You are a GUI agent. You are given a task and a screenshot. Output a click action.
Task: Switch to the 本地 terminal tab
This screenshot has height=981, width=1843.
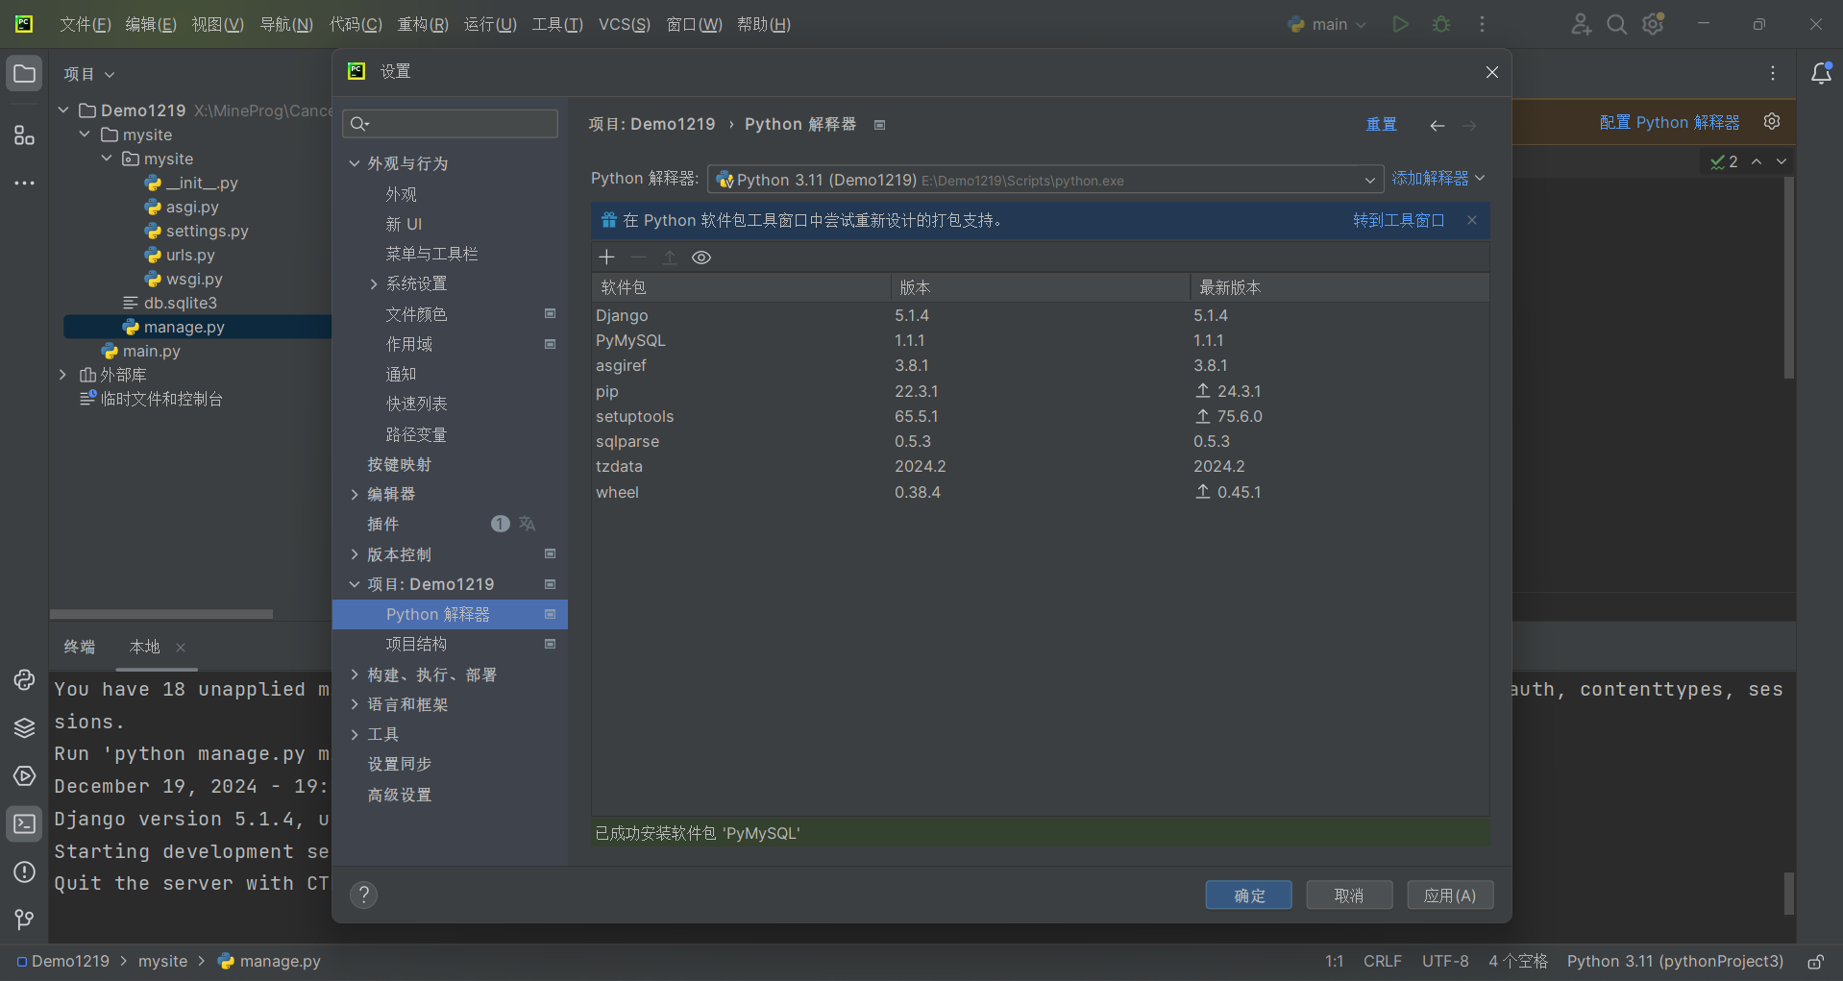[x=144, y=648]
